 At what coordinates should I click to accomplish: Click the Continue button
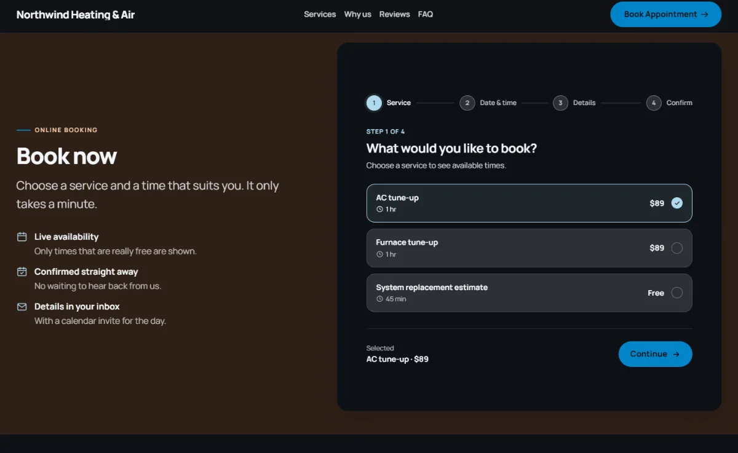coord(655,354)
